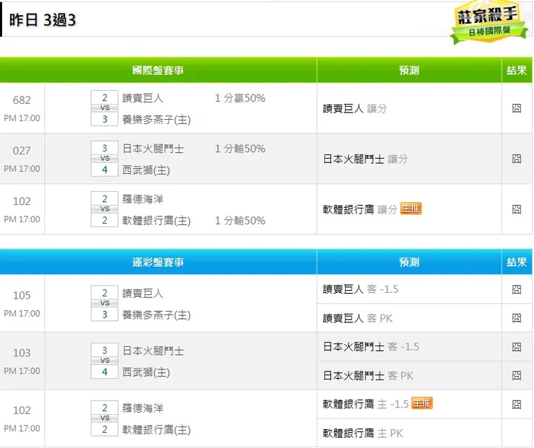Select prediction 日本火腿鬥士 讓分
This screenshot has width=534, height=448.
(x=365, y=159)
